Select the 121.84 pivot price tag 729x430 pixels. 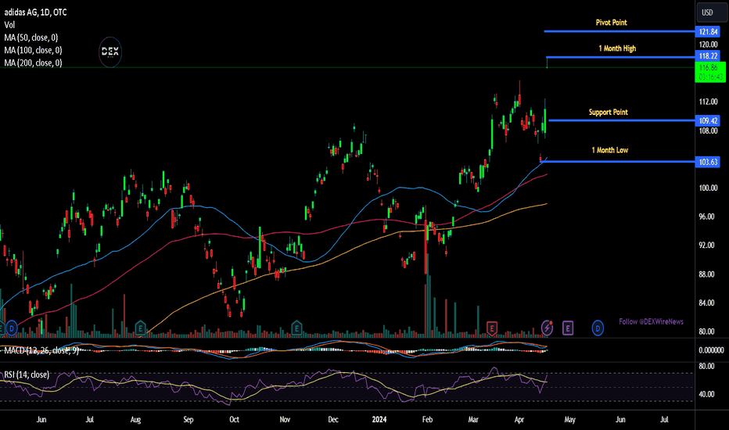click(x=708, y=31)
